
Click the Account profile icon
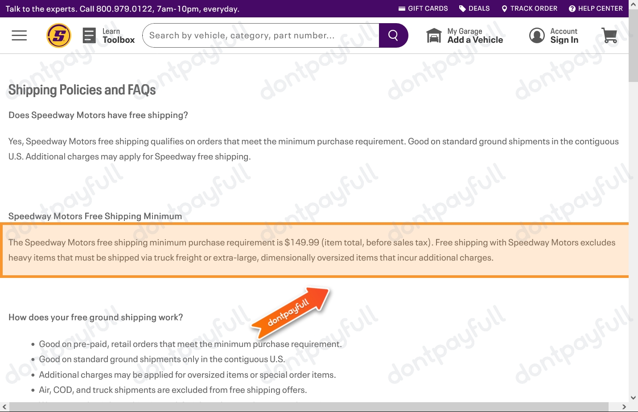pyautogui.click(x=537, y=36)
